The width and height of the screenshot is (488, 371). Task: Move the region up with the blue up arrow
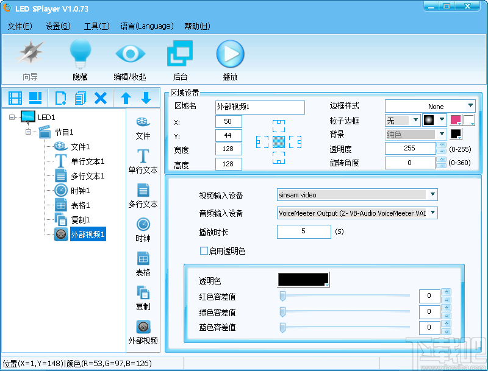(125, 97)
